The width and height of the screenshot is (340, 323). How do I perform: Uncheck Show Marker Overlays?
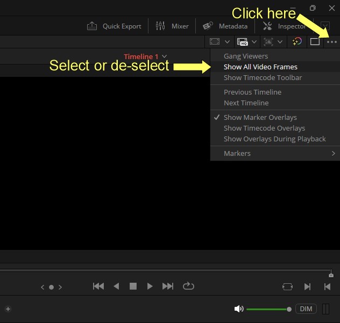pos(275,117)
